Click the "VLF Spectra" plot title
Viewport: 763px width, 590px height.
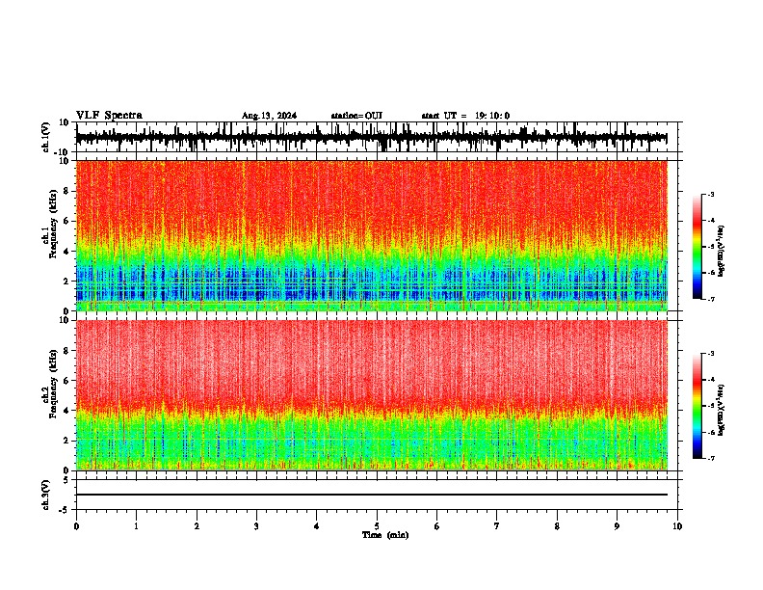[x=109, y=116]
